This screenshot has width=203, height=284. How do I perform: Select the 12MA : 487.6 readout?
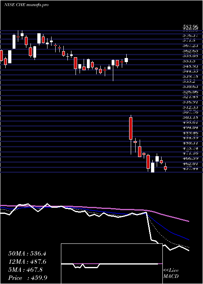(27, 262)
